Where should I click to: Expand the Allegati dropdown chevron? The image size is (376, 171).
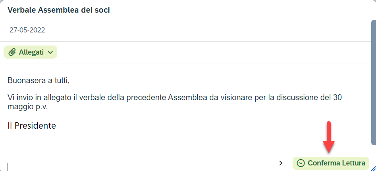(x=50, y=52)
